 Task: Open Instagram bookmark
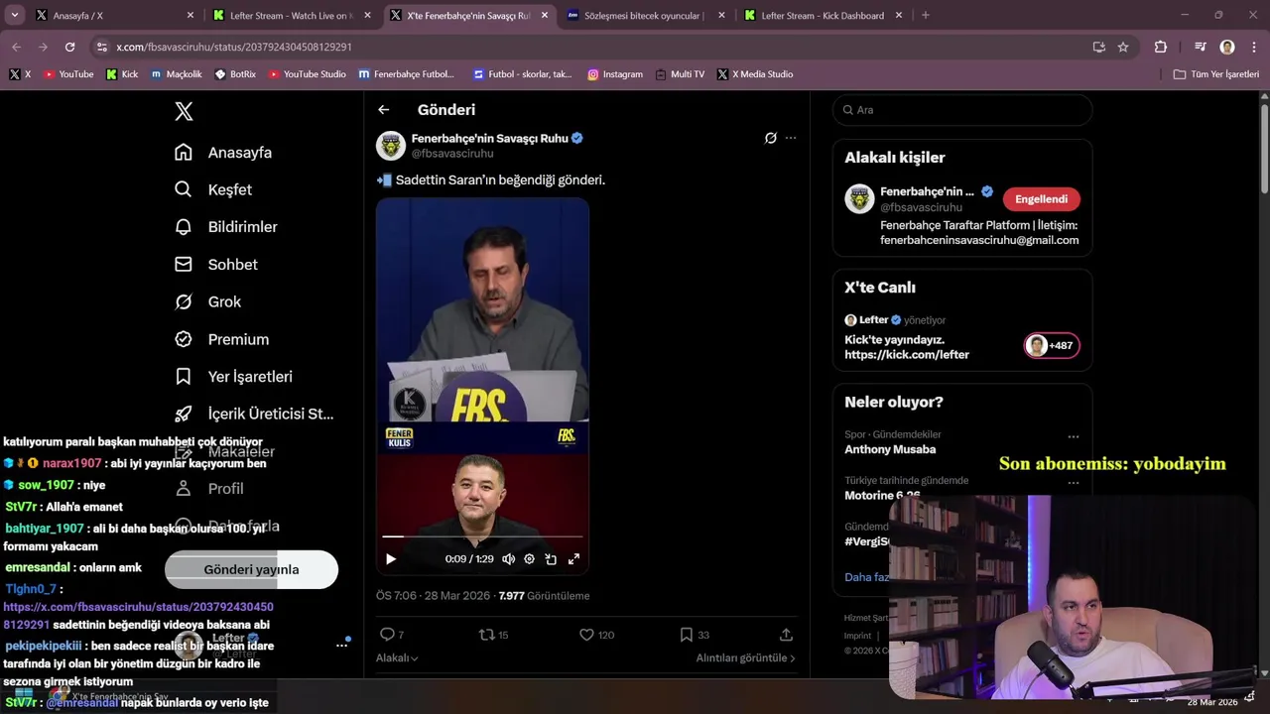[614, 74]
